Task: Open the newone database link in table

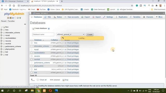Action: pyautogui.click(x=37, y=56)
